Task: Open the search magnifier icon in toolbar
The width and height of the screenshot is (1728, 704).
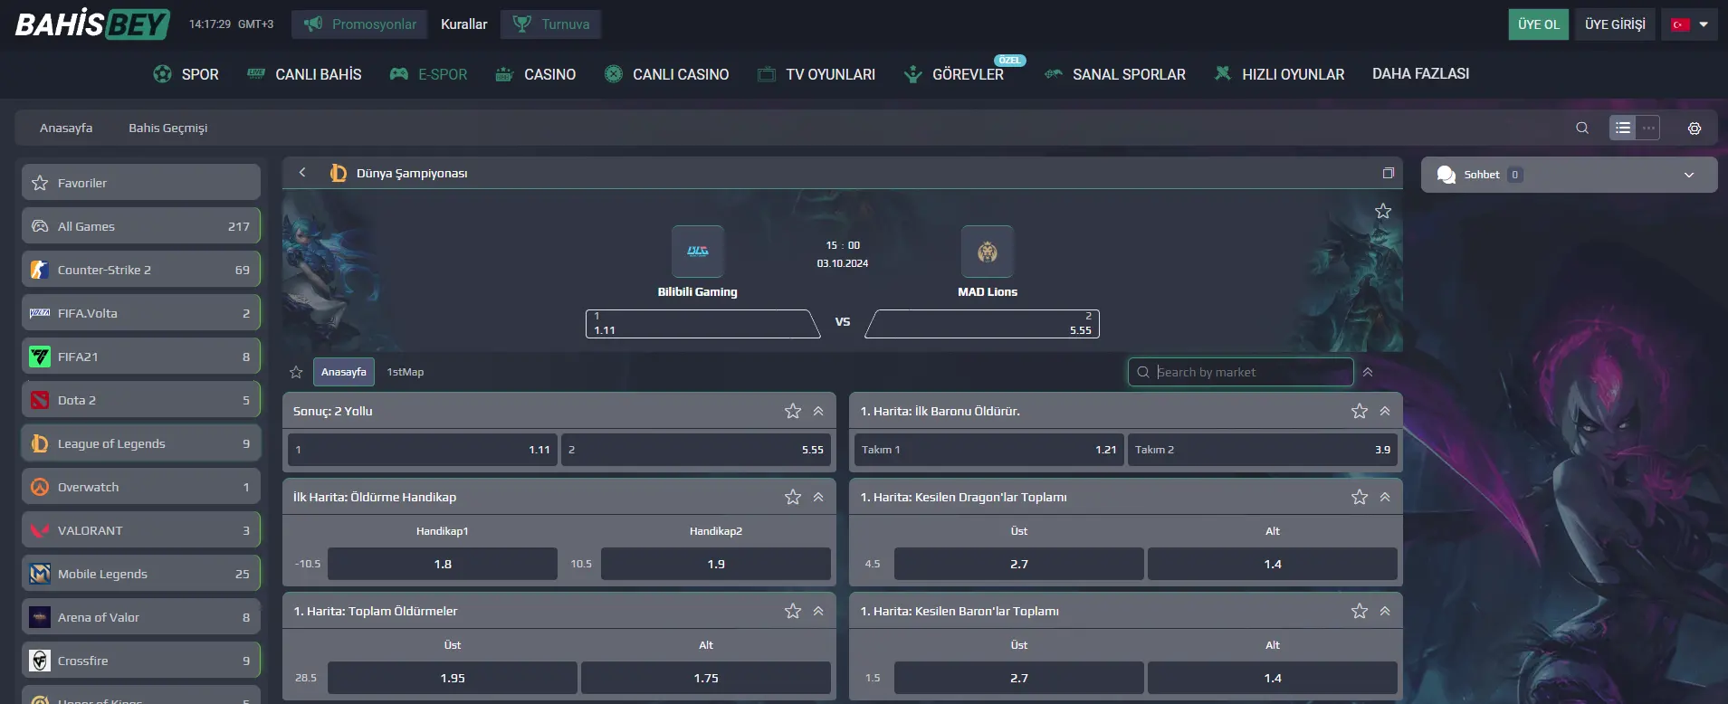Action: (x=1582, y=128)
